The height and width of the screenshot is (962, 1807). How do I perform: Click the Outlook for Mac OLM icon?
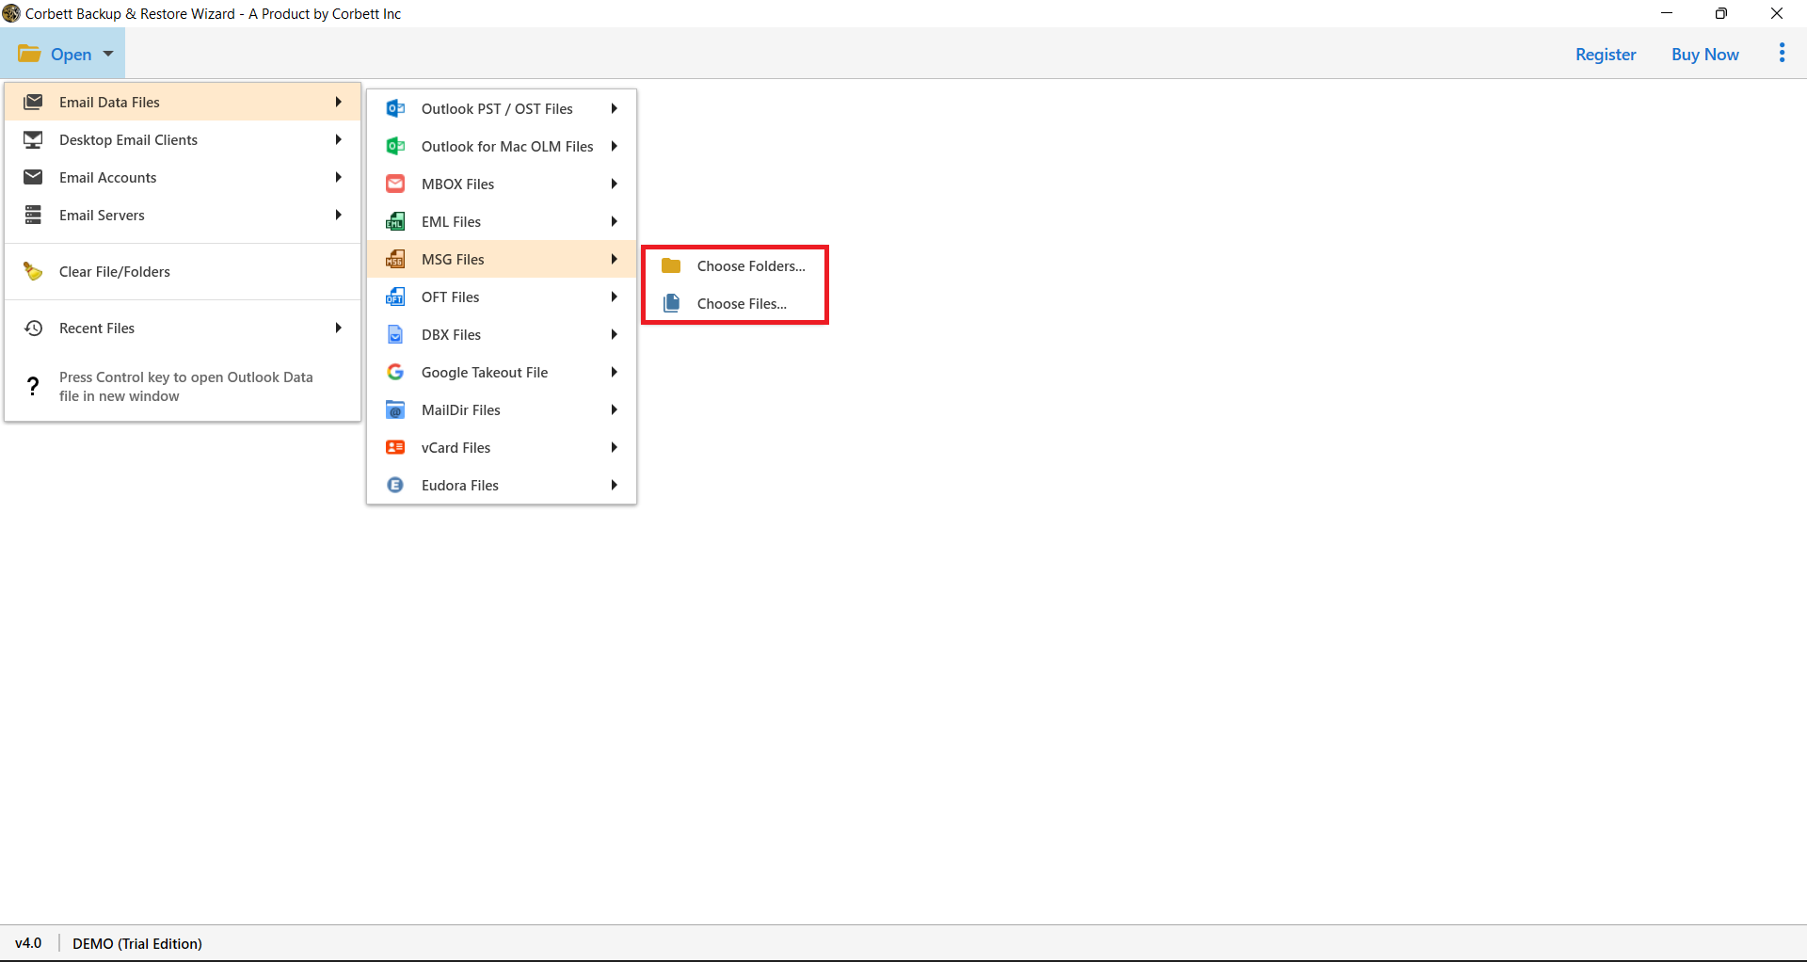pos(395,146)
